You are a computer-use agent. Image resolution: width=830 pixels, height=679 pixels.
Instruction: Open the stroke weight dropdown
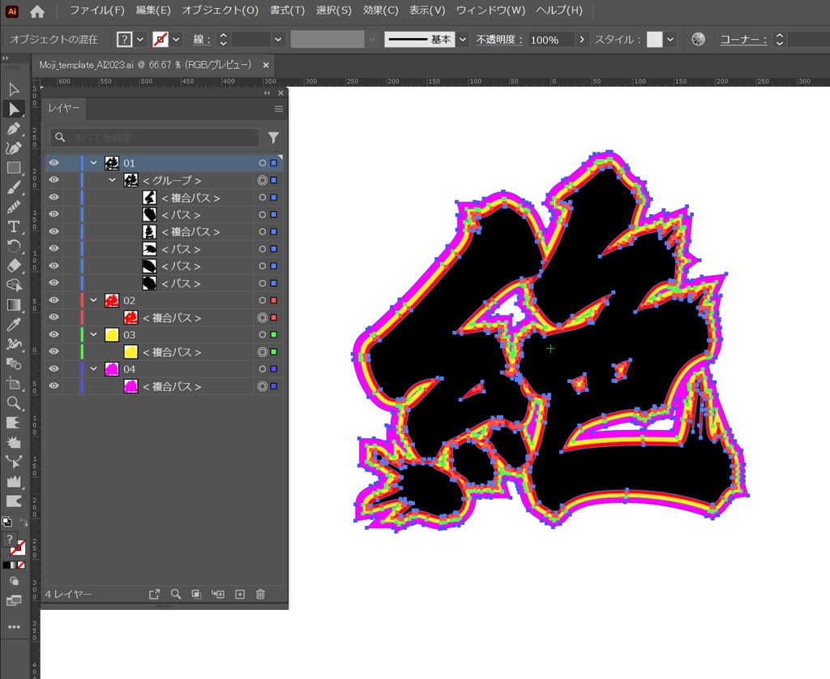tap(278, 39)
